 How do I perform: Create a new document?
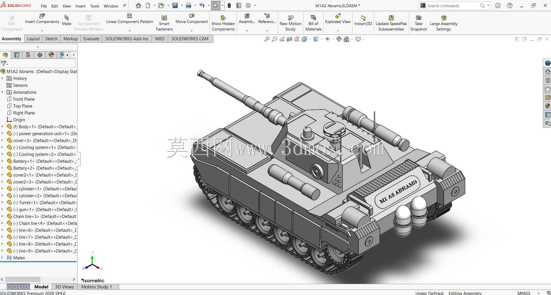148,5
